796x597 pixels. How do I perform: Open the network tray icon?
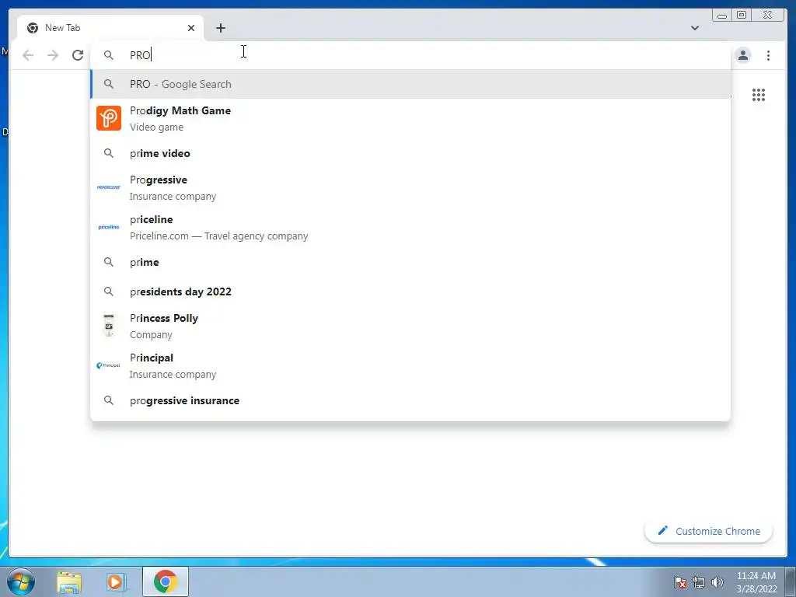(x=699, y=582)
